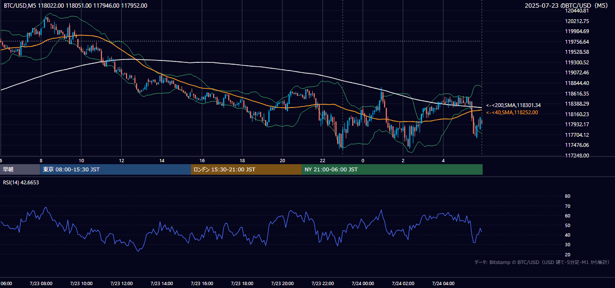Select the 東京 08:00-15:30 JST session band

click(x=115, y=169)
